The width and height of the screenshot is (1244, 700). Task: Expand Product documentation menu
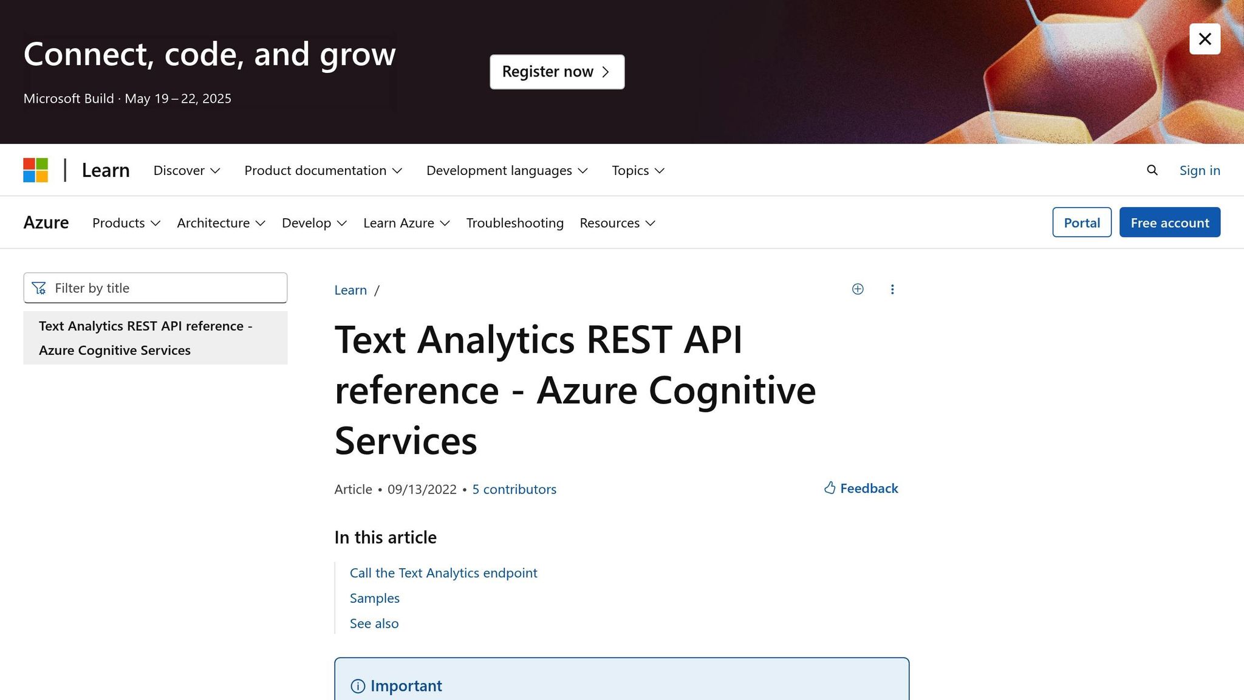pyautogui.click(x=323, y=171)
